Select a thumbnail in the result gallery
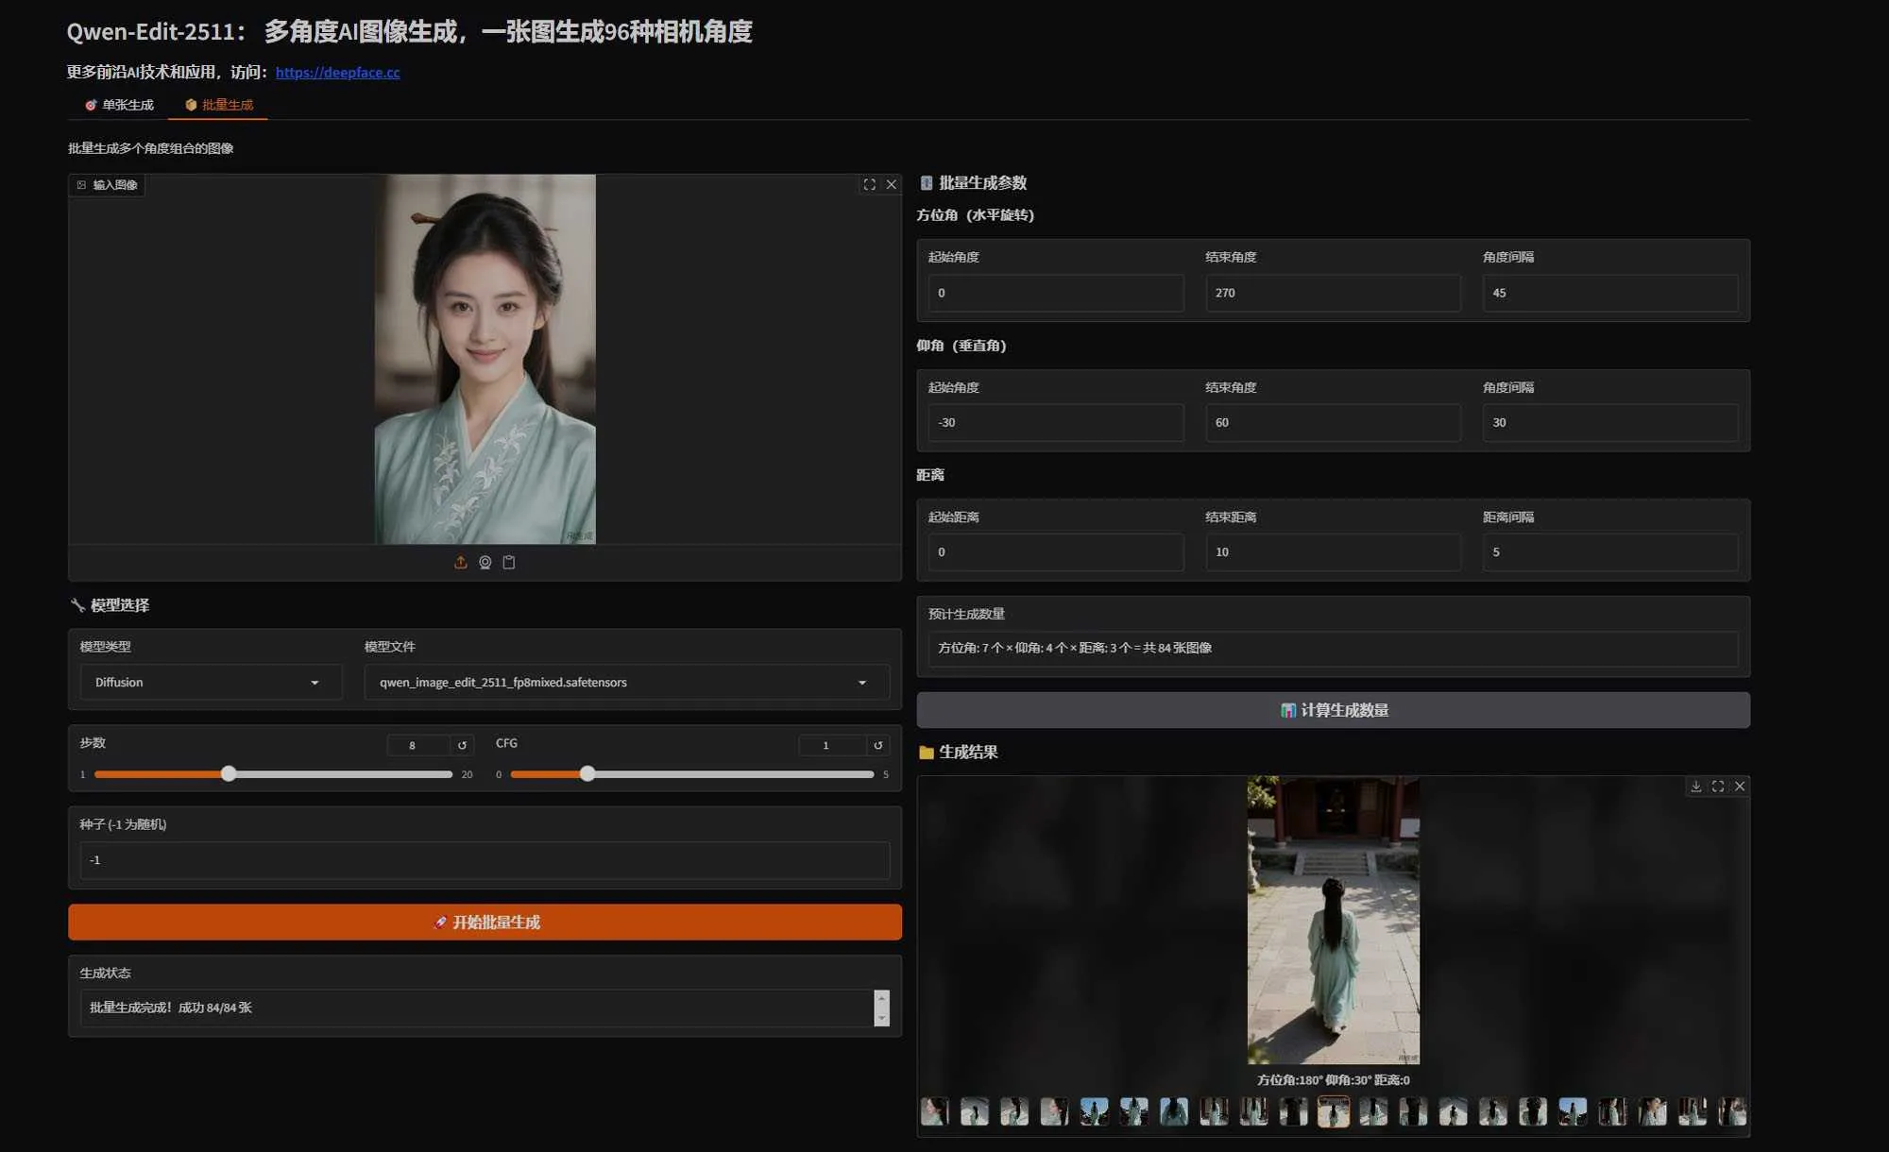The width and height of the screenshot is (1889, 1152). [x=1336, y=1111]
